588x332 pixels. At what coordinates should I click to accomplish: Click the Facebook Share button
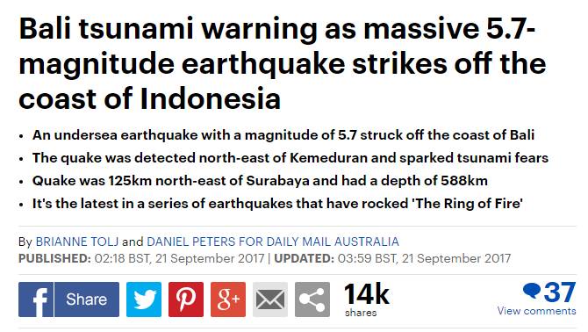pos(87,300)
